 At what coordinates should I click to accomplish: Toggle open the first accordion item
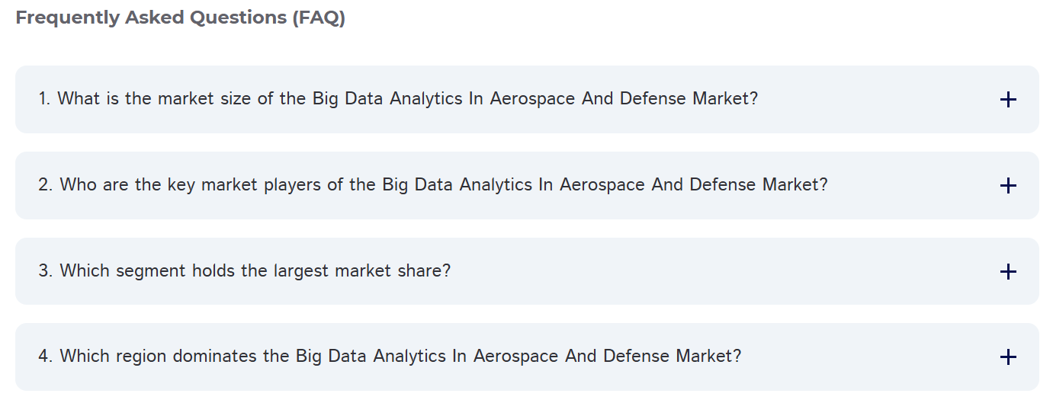1007,100
